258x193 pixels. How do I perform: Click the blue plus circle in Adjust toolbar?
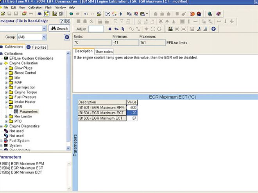tap(213, 29)
